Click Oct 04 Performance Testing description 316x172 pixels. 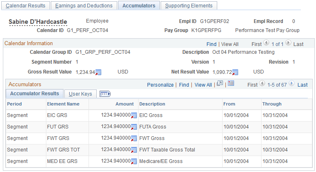pos(243,52)
